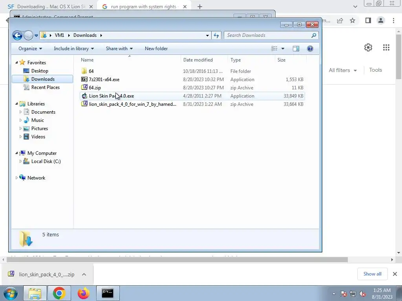The width and height of the screenshot is (402, 301).
Task: Select 7z2301-x64.exe file
Action: tap(192, 79)
